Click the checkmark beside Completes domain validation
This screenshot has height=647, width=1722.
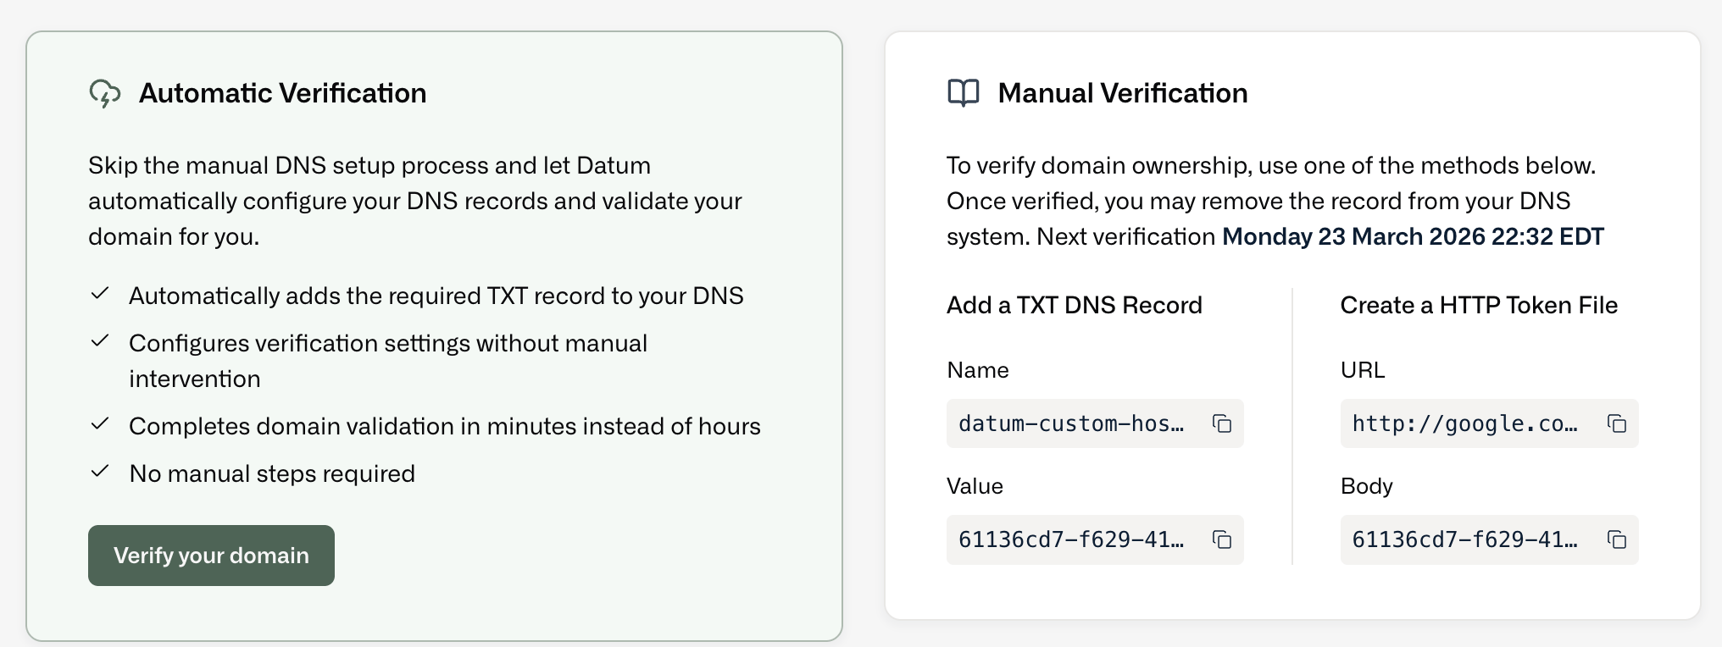100,423
